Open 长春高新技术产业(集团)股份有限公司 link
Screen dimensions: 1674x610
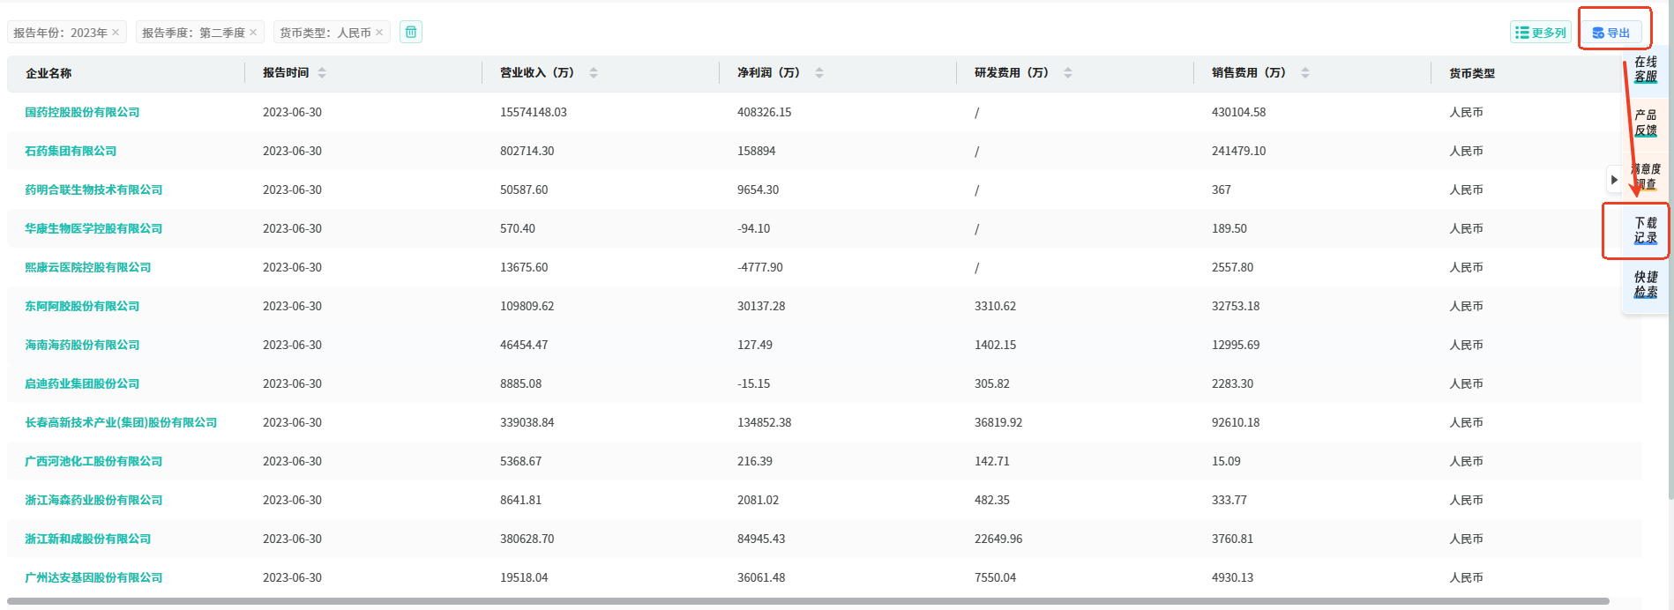[x=121, y=422]
